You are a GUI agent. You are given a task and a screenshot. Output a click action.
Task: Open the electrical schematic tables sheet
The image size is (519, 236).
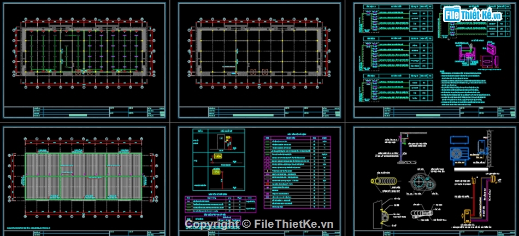(435, 60)
